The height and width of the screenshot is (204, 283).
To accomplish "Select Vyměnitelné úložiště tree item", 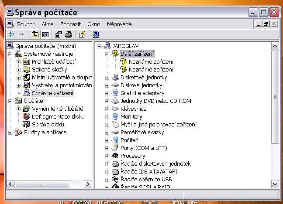I will [58, 109].
